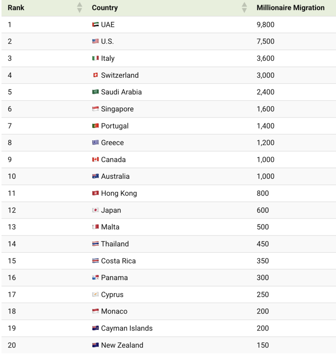Screen dimensions: 336x354
Task: Click the Millionaire Migration column header
Action: click(x=290, y=8)
